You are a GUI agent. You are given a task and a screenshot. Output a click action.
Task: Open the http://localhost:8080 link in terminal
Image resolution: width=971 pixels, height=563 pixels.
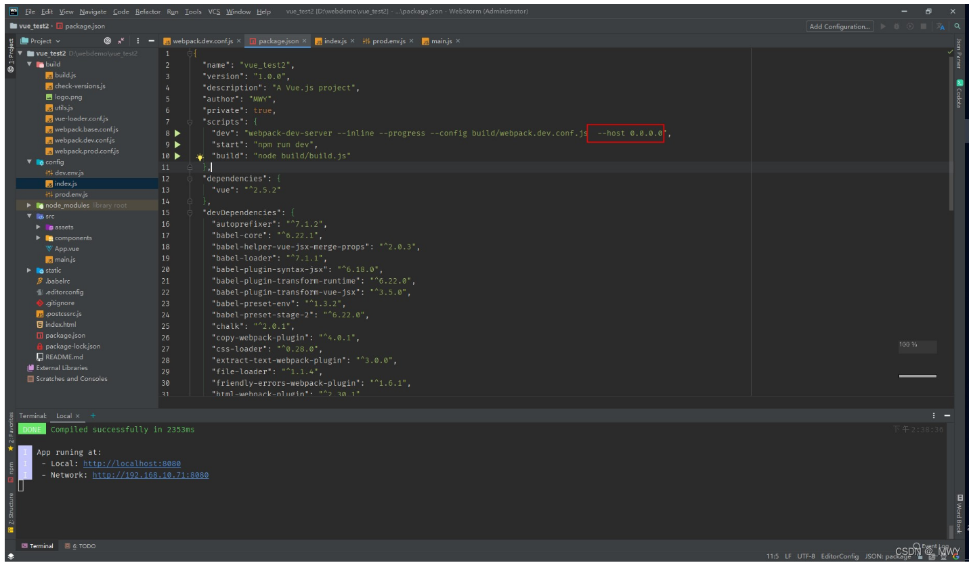(131, 464)
